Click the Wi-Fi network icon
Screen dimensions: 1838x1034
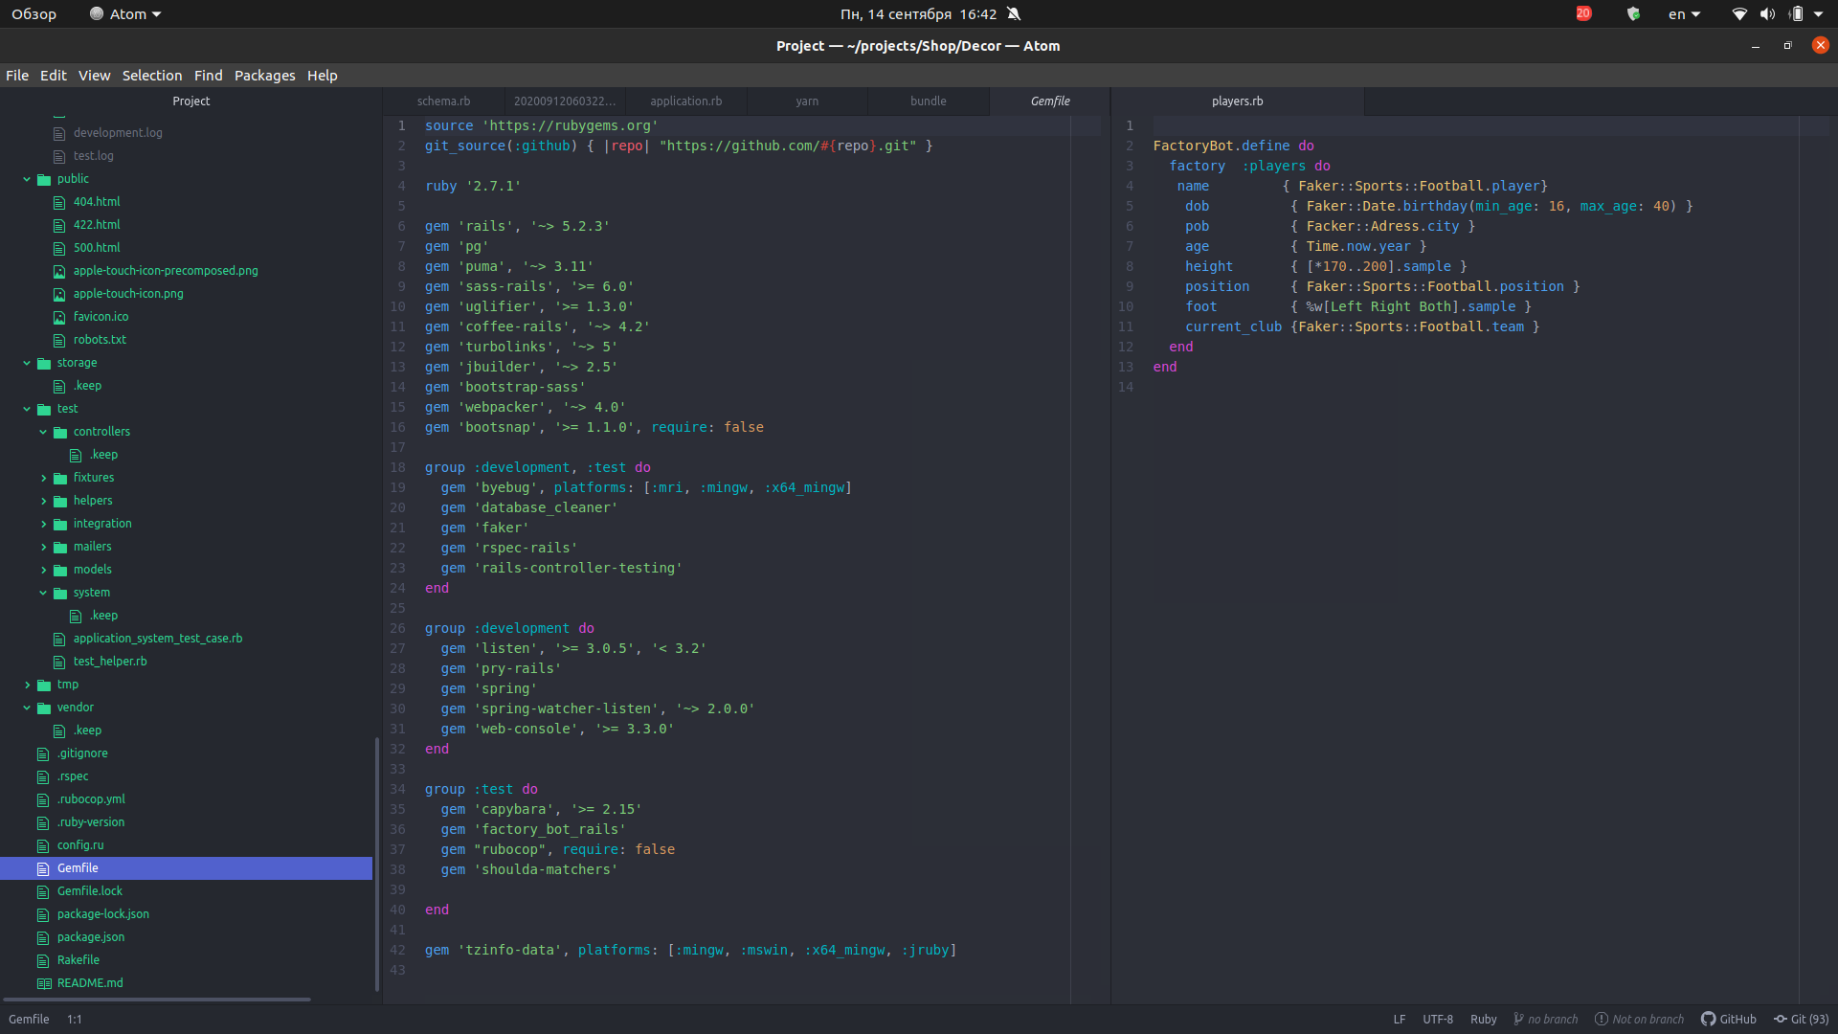click(1739, 14)
